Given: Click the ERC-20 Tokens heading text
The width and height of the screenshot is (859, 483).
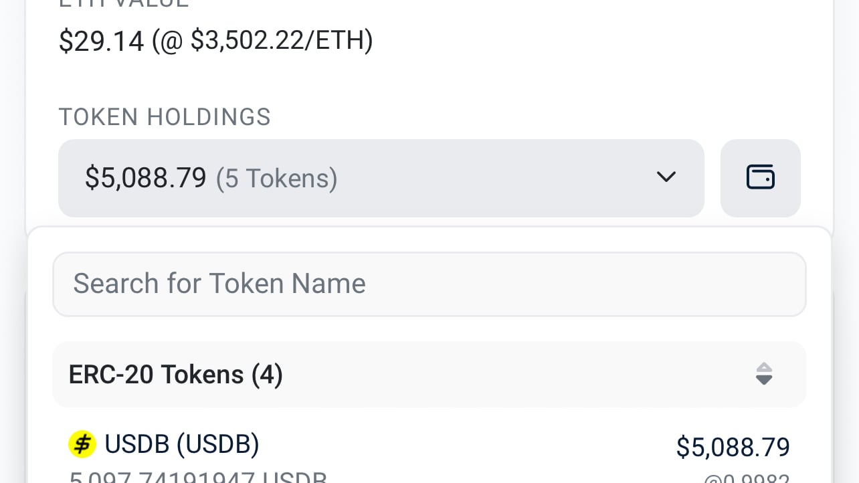Looking at the screenshot, I should point(156,375).
